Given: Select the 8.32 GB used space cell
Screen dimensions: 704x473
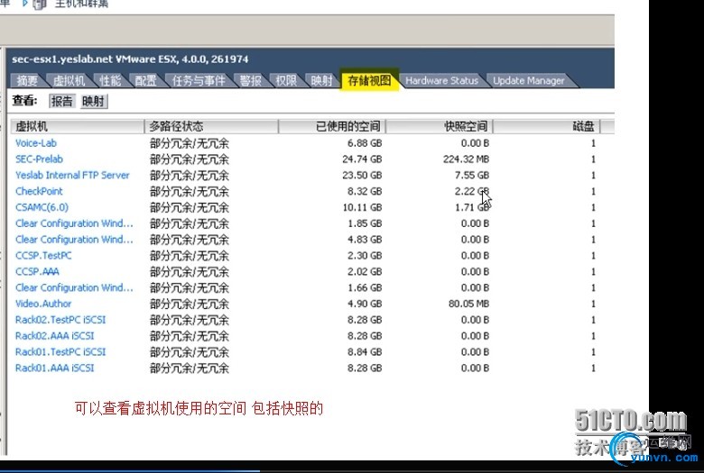Looking at the screenshot, I should pos(365,191).
